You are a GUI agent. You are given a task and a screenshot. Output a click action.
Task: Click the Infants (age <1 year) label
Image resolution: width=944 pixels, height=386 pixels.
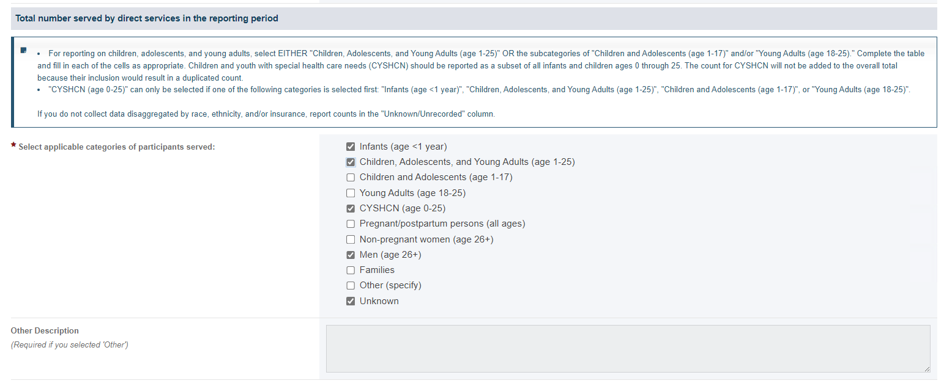pyautogui.click(x=403, y=147)
